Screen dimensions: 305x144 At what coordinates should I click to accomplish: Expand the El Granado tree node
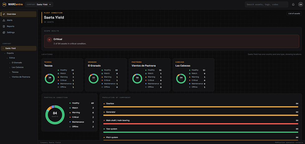pyautogui.click(x=10, y=63)
